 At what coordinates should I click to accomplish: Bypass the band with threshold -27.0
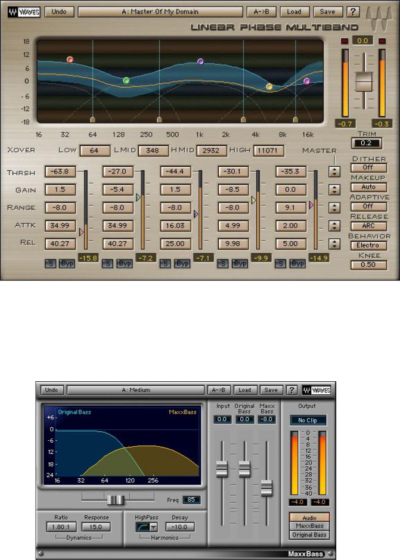[125, 263]
